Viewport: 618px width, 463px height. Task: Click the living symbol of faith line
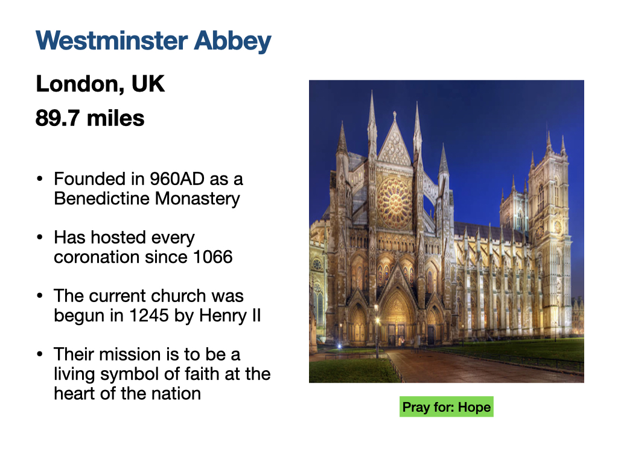pyautogui.click(x=162, y=374)
